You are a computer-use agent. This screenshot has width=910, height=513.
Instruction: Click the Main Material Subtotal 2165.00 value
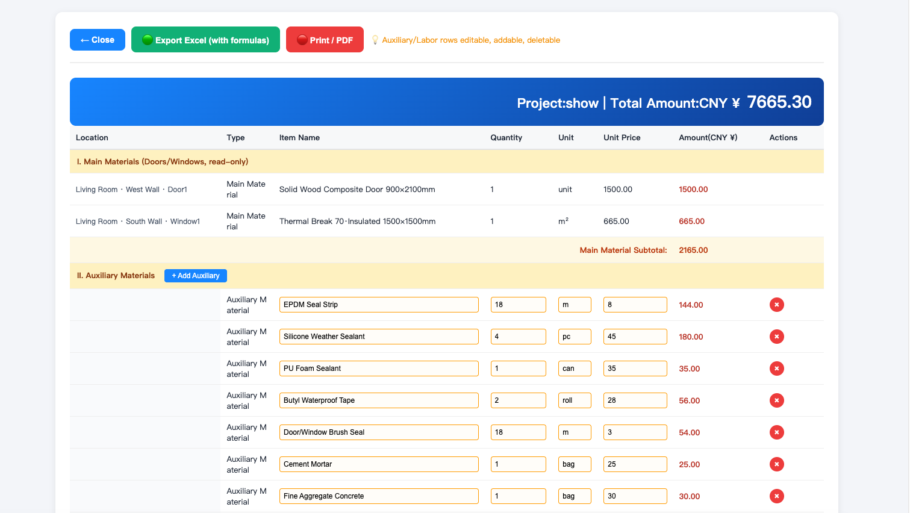pos(693,250)
